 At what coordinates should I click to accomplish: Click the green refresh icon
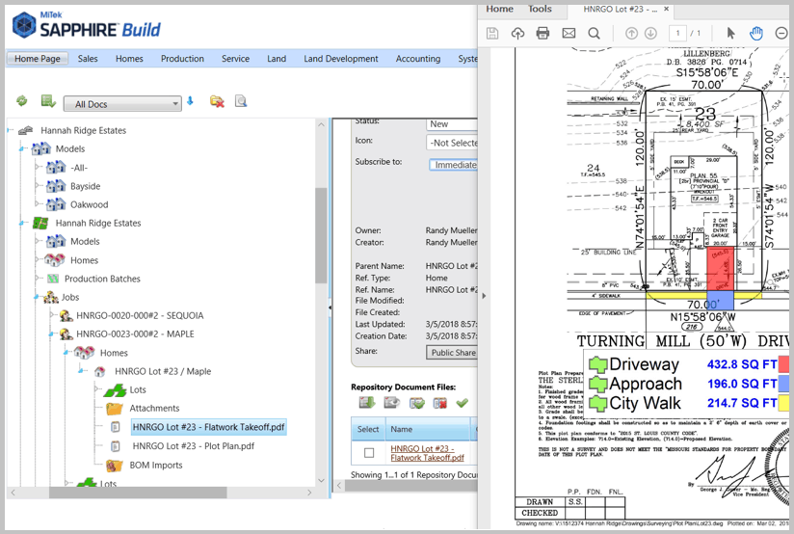point(22,101)
